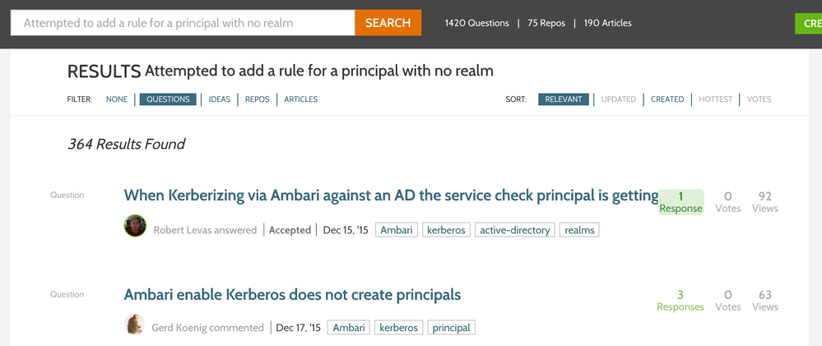Sort results by VOTES
Image resolution: width=822 pixels, height=346 pixels.
point(759,99)
